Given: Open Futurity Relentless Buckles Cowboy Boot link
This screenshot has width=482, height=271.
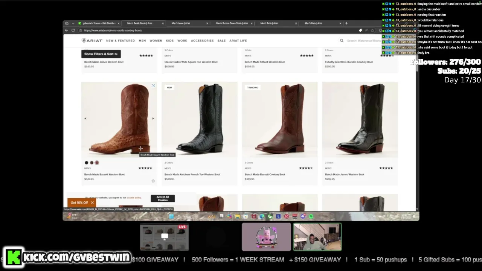Looking at the screenshot, I should pyautogui.click(x=349, y=62).
